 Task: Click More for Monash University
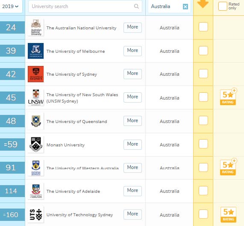point(132,144)
